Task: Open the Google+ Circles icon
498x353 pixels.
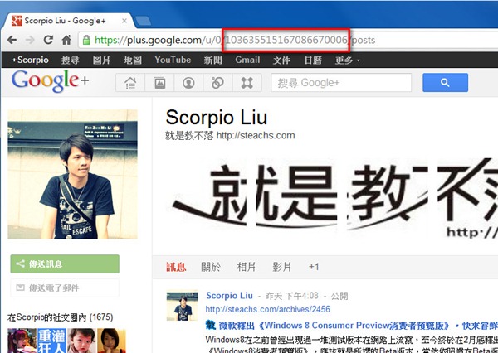Action: [217, 83]
